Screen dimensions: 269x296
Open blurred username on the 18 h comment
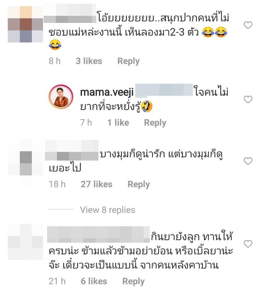(x=72, y=150)
